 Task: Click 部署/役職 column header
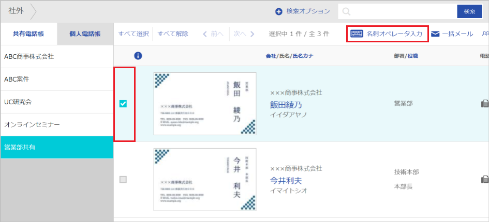click(406, 56)
